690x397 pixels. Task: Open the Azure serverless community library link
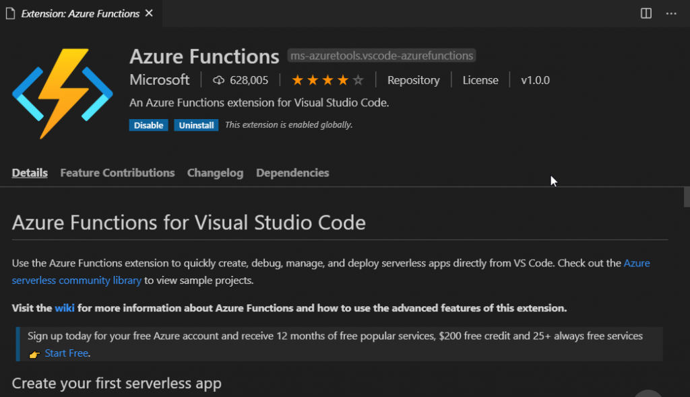coord(331,272)
